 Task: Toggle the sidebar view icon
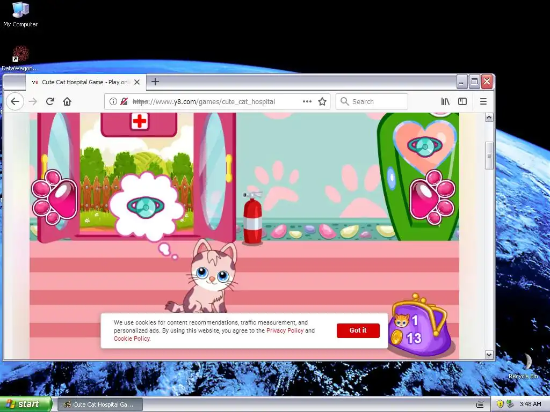pyautogui.click(x=462, y=101)
